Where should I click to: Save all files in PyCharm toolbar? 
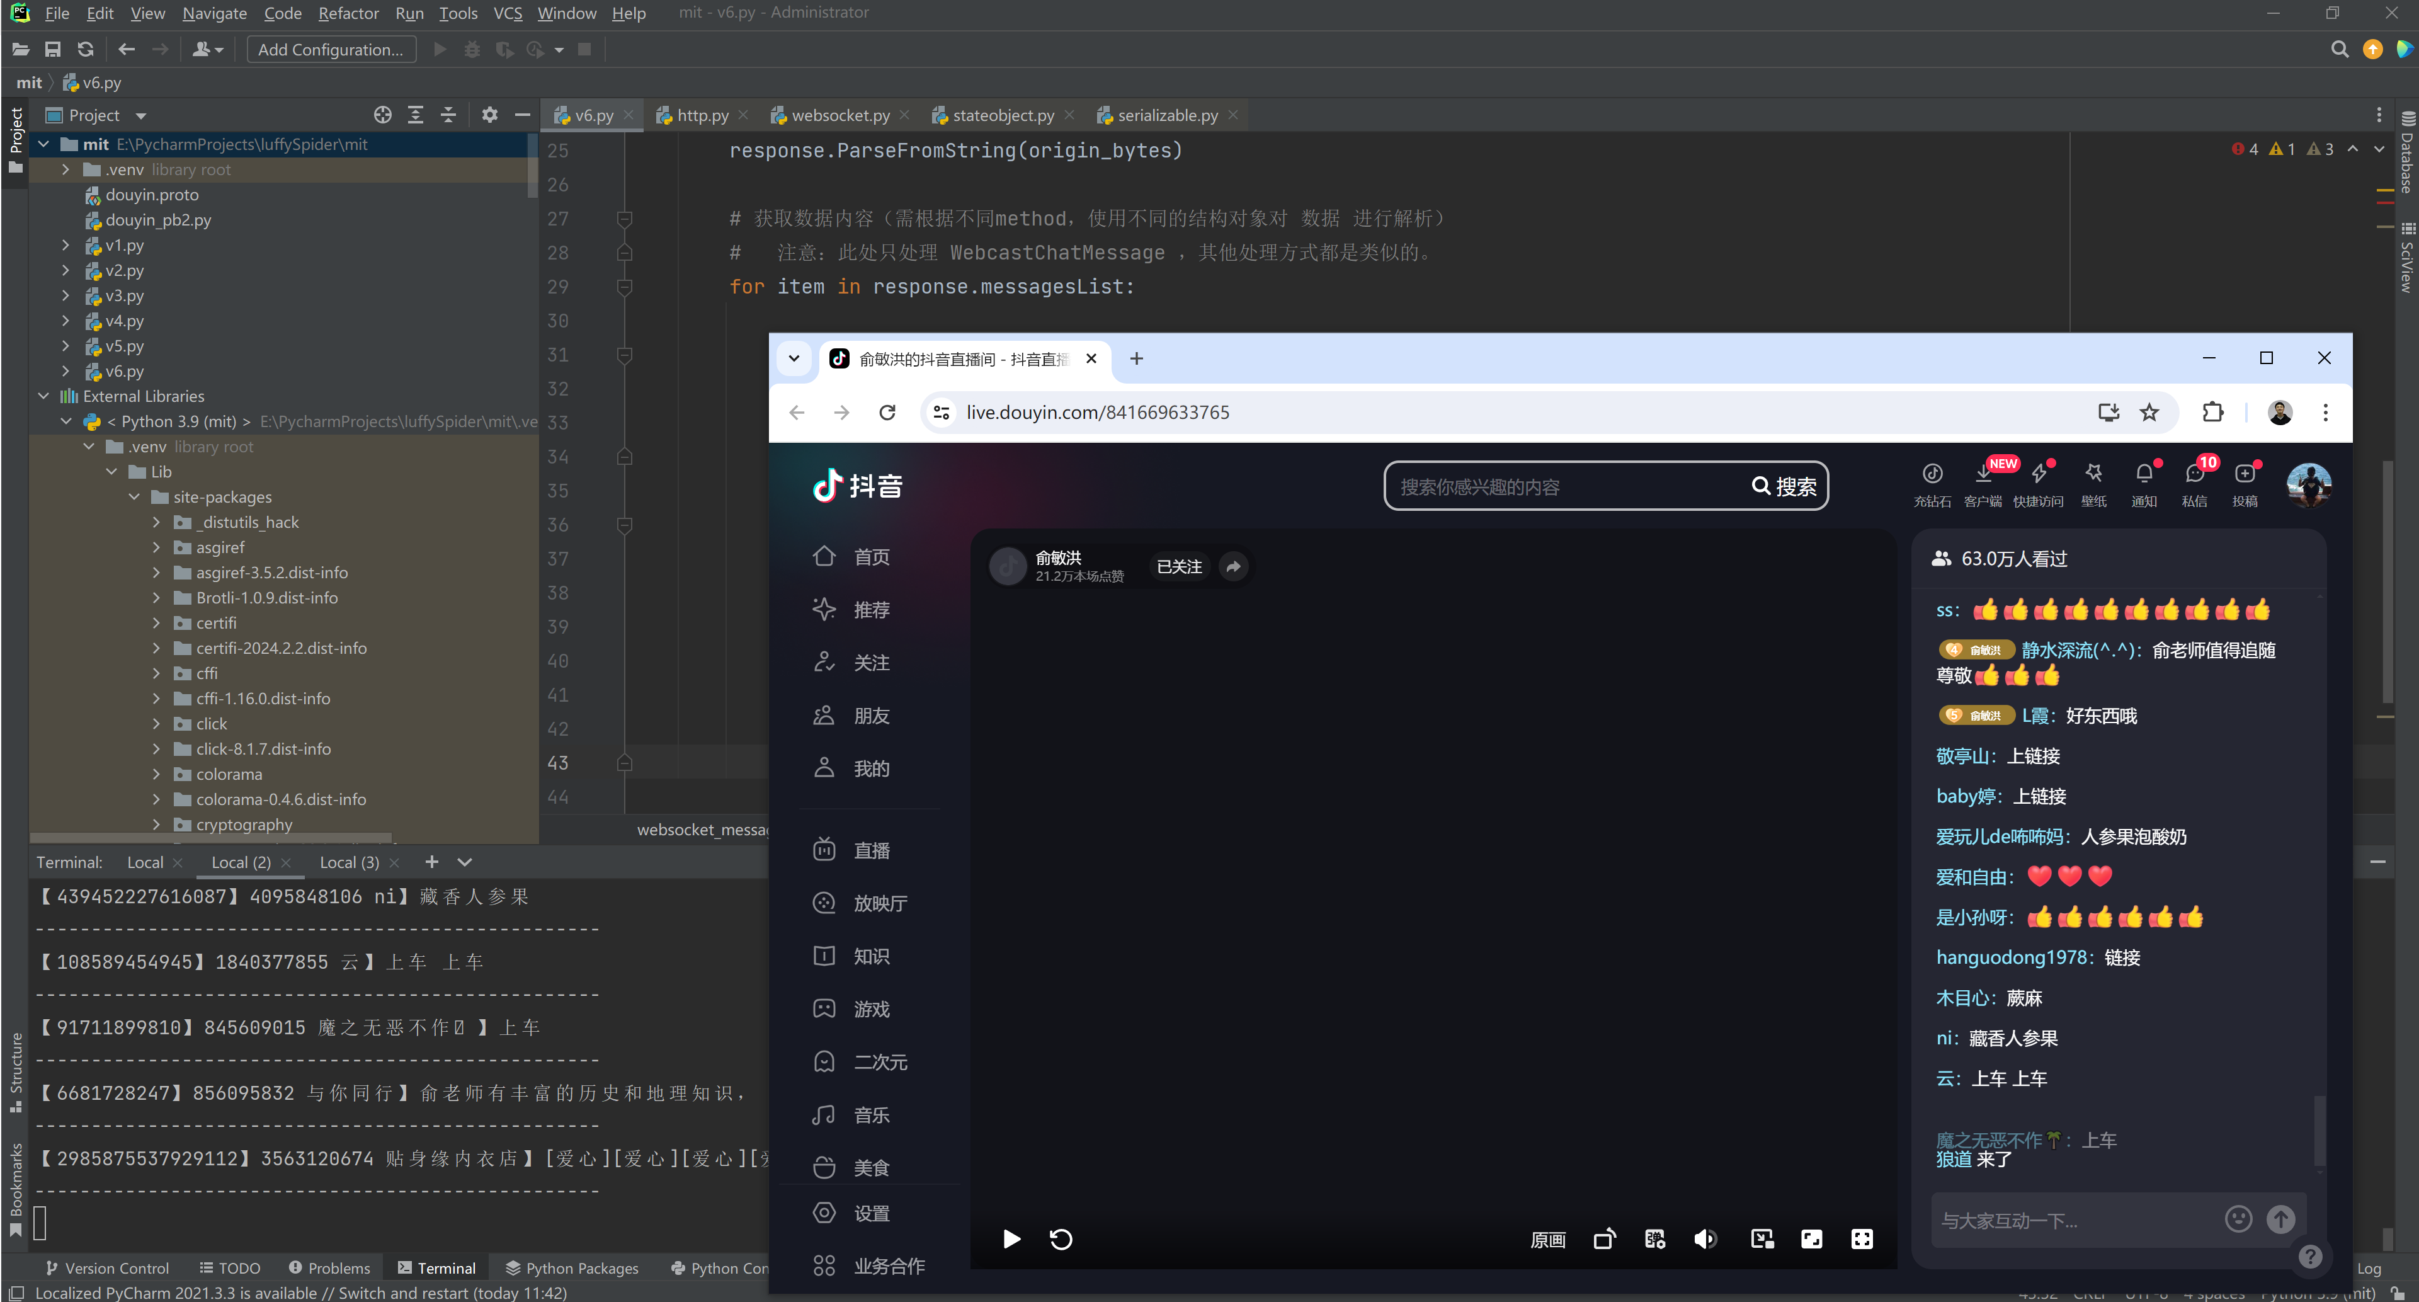(53, 50)
